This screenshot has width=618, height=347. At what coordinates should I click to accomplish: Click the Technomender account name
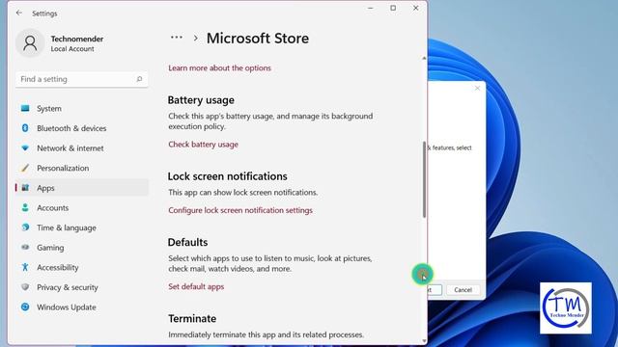tap(77, 39)
